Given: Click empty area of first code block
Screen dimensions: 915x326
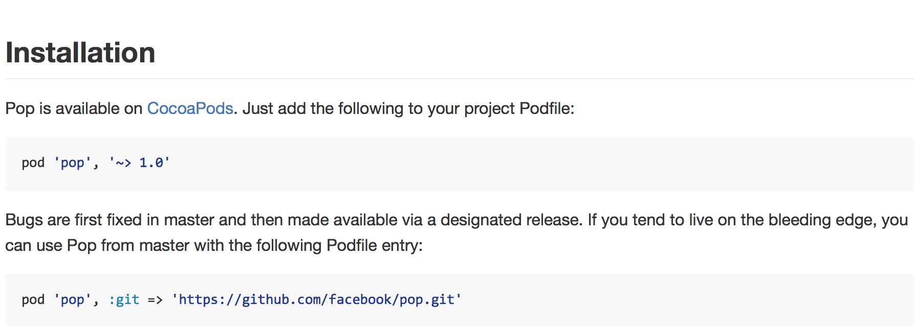Looking at the screenshot, I should [x=537, y=164].
